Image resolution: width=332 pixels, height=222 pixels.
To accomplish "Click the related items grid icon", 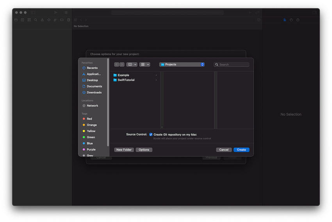I will coord(75,20).
